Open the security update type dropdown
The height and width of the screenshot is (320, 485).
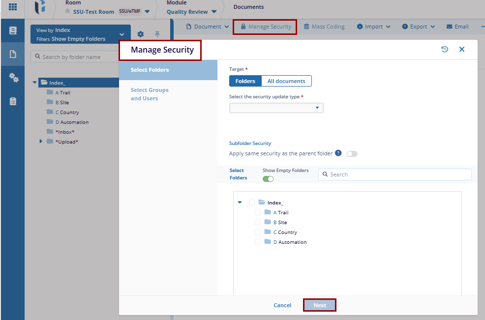276,108
